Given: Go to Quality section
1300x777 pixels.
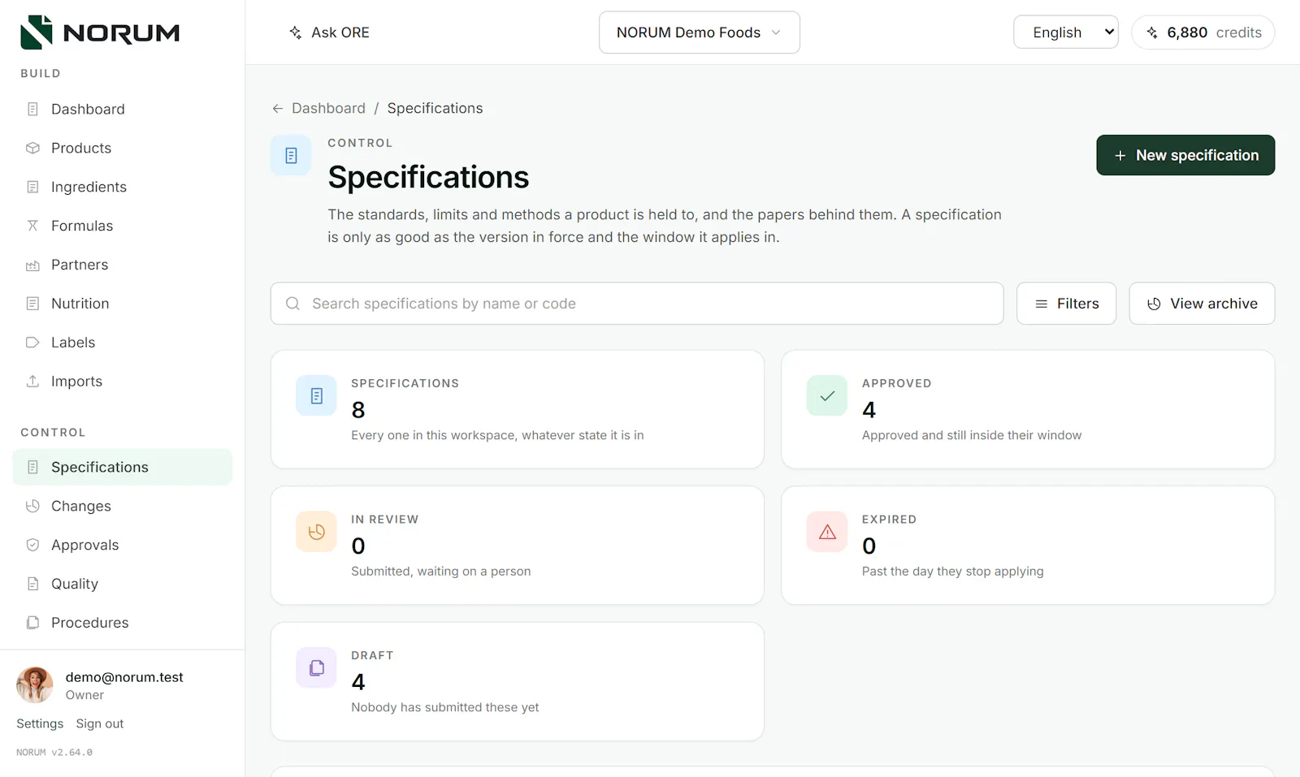Looking at the screenshot, I should pyautogui.click(x=123, y=584).
